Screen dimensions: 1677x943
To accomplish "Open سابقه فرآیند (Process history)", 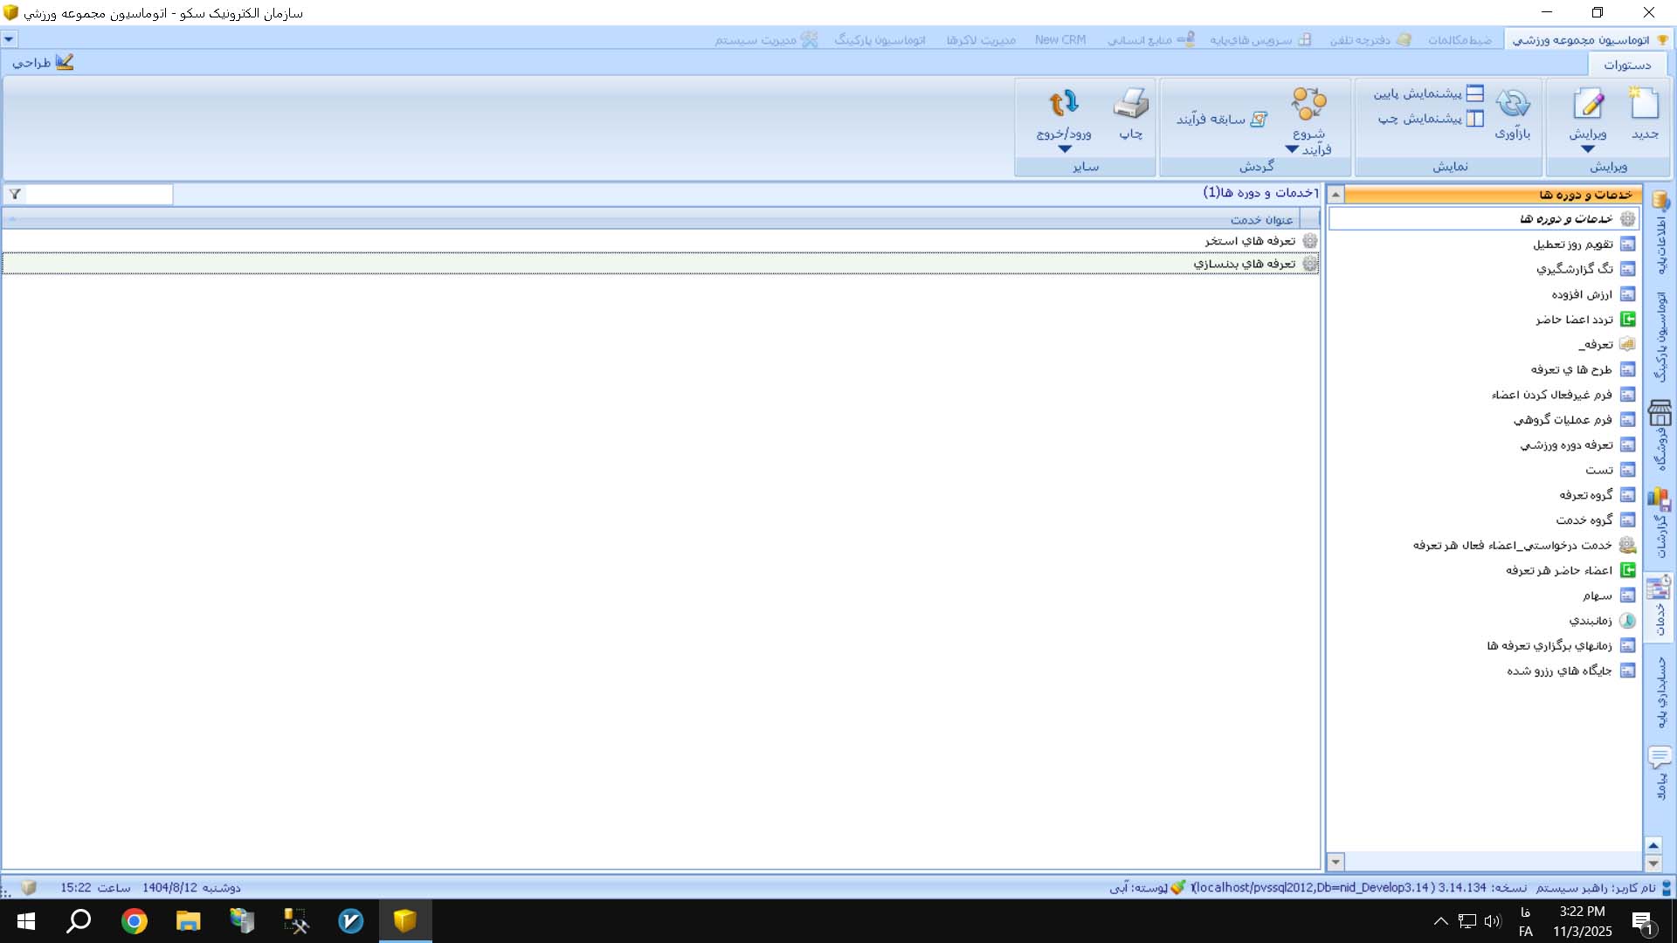I will click(x=1222, y=119).
